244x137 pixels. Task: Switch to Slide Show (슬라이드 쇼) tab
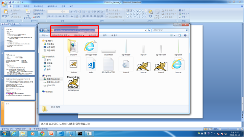[52, 6]
